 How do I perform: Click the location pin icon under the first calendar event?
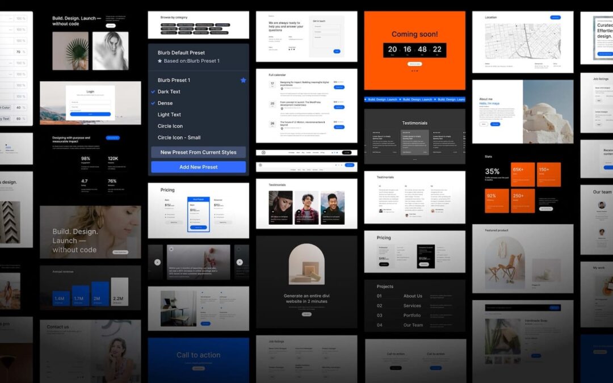pyautogui.click(x=282, y=88)
